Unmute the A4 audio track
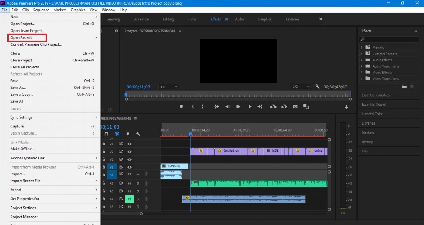Viewport: 424px width, 225px height. (x=129, y=199)
